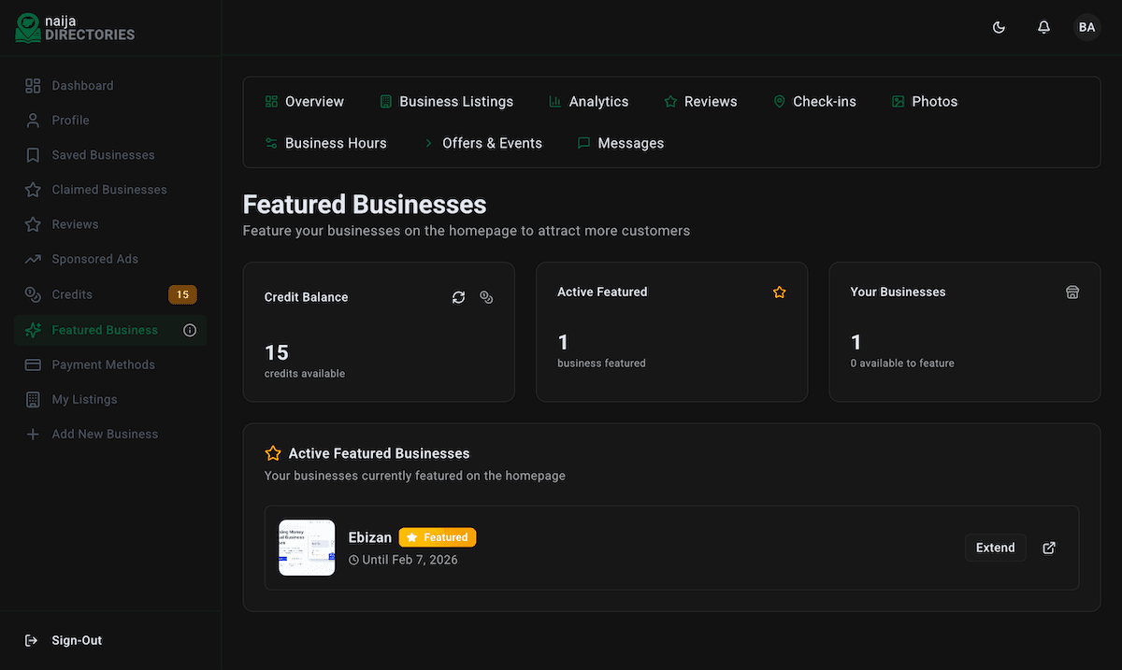
Task: Click the info icon beside Featured Business
Action: click(190, 330)
